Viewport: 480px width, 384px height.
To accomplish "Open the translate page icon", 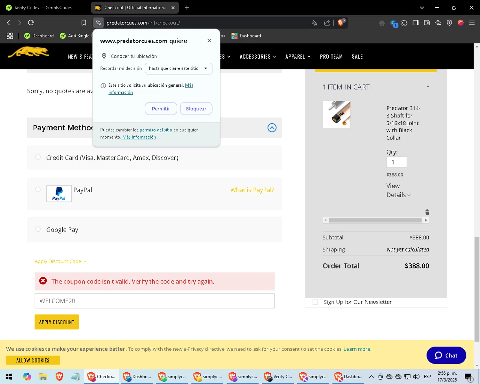I will tap(314, 23).
